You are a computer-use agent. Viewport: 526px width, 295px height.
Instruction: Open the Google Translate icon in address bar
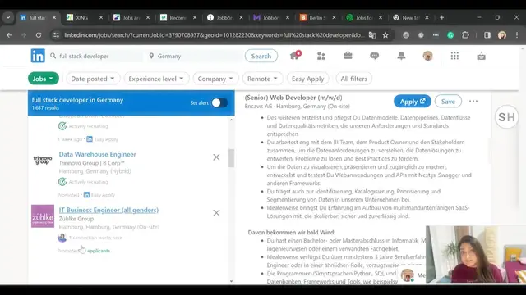pos(372,35)
